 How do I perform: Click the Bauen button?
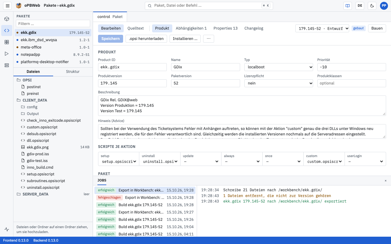tap(377, 28)
